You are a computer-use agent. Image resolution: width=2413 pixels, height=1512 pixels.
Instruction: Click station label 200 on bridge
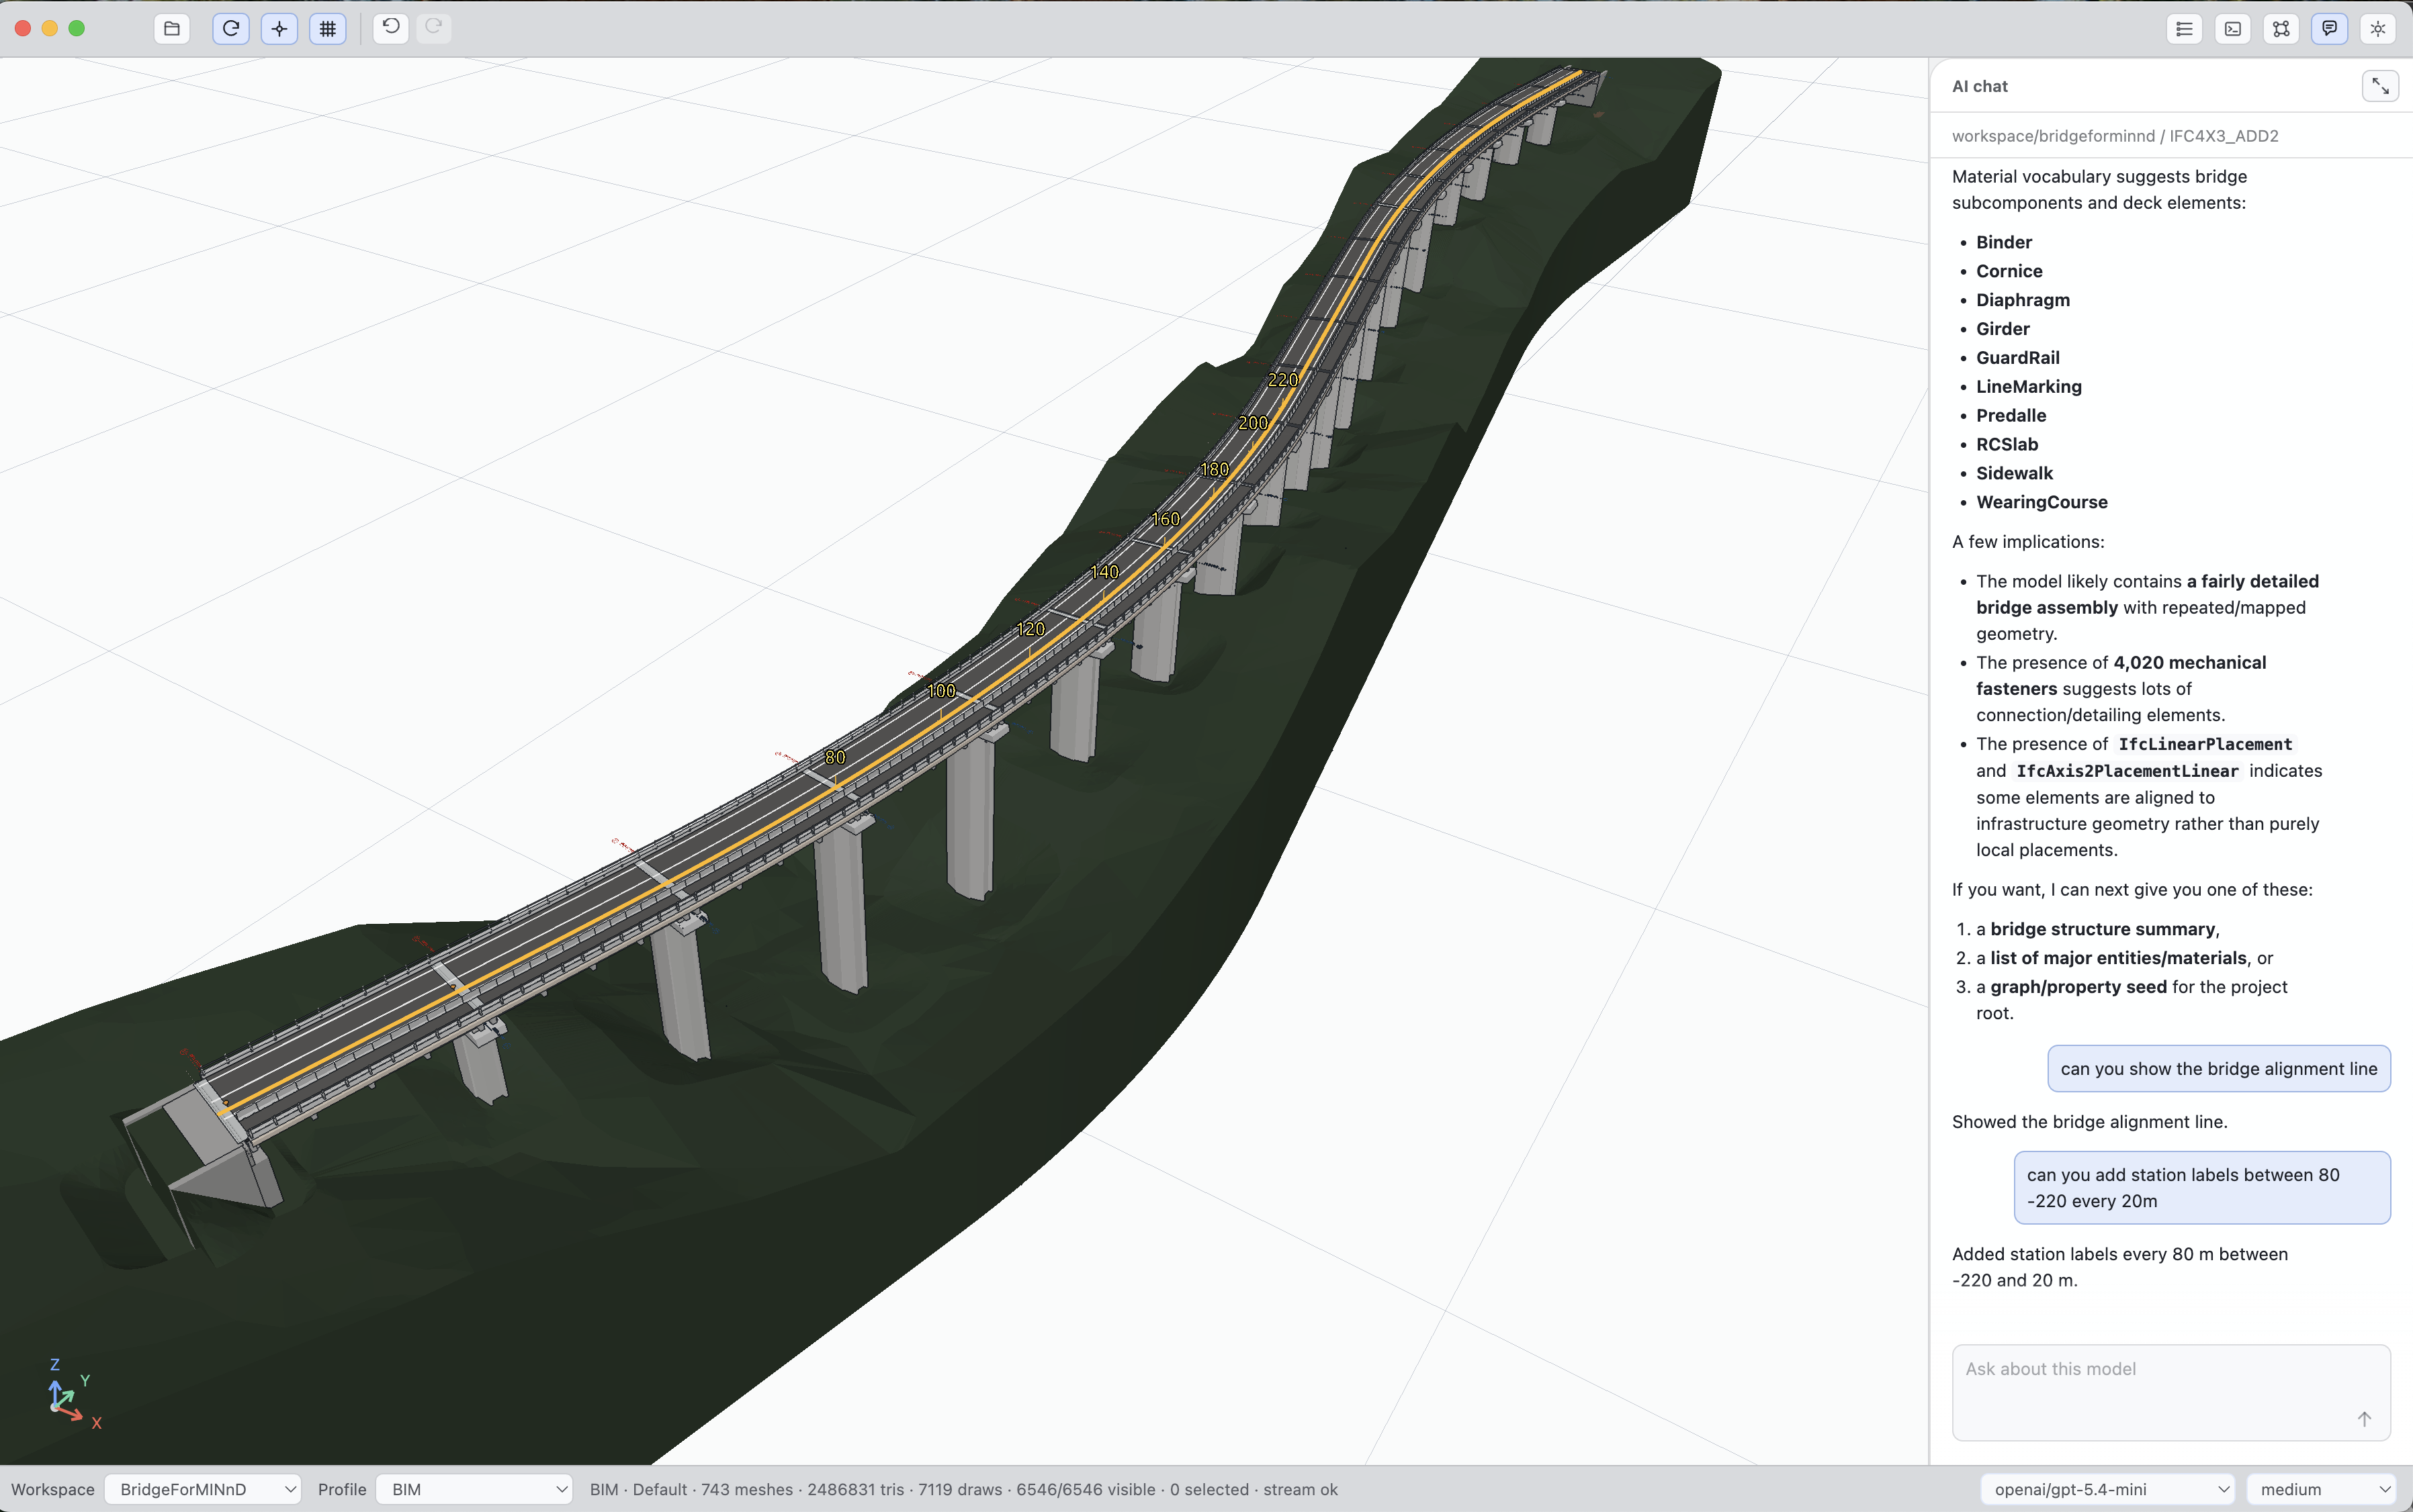(x=1253, y=423)
